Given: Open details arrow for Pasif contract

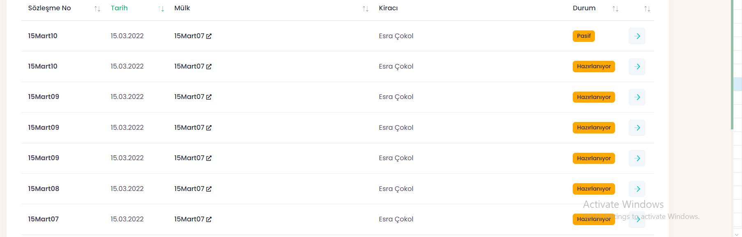Looking at the screenshot, I should tap(637, 36).
